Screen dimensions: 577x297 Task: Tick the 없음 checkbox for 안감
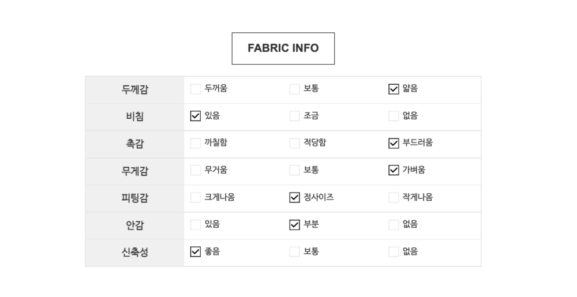(x=394, y=224)
